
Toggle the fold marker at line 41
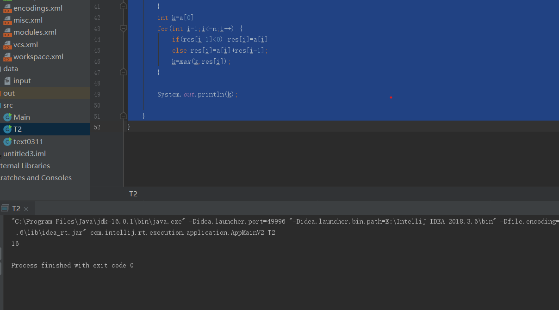pos(123,6)
